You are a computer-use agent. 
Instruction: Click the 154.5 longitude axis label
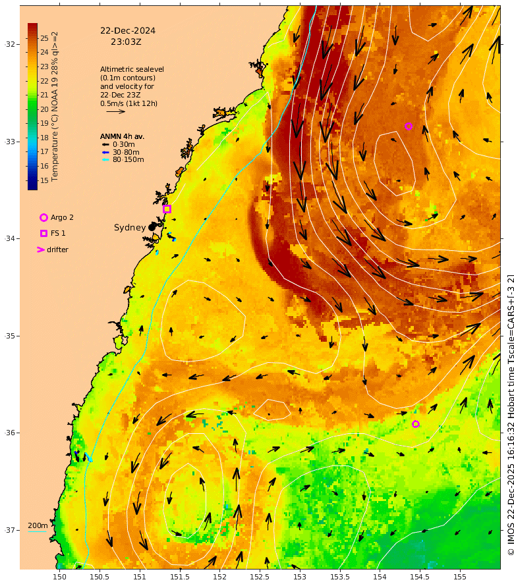pyautogui.click(x=420, y=577)
